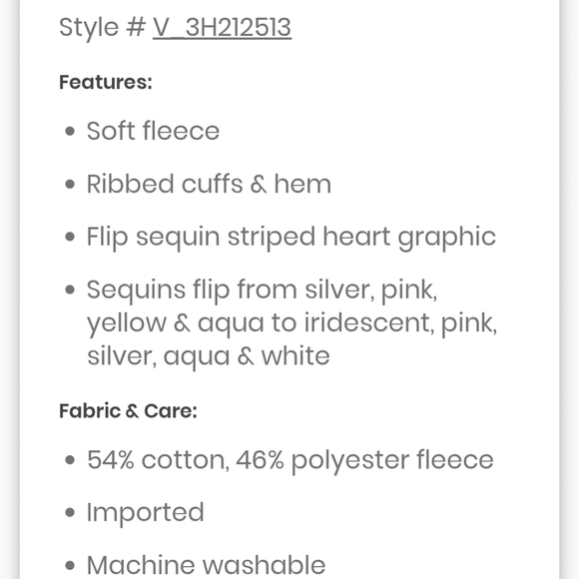Click the Sequins flip from silver line
Viewport: 578px width, 579px height.
pyautogui.click(x=262, y=290)
